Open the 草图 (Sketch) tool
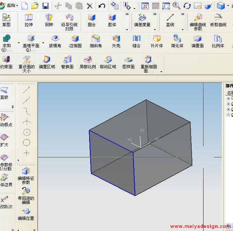Screen dimensions: 233x231 point(6,20)
